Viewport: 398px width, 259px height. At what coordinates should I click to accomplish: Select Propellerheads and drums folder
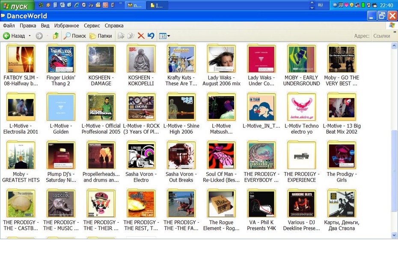click(101, 162)
